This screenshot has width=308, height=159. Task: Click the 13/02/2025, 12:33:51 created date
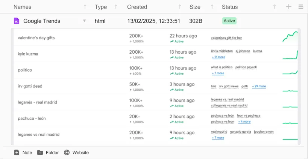[153, 21]
